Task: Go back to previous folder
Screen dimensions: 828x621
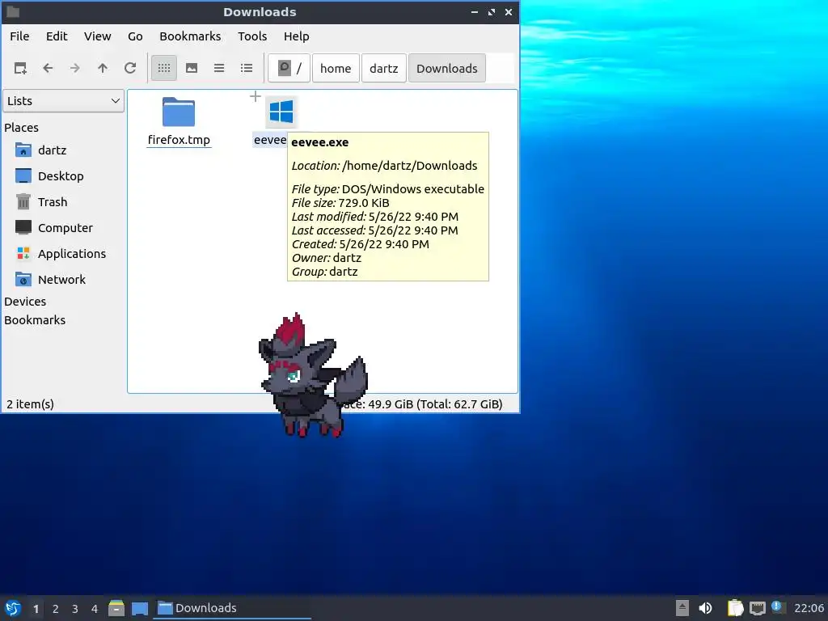Action: pyautogui.click(x=48, y=68)
